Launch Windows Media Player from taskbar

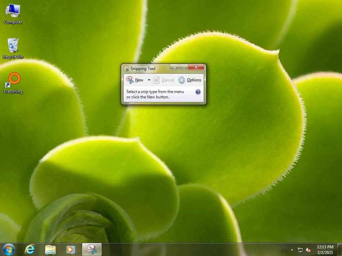[70, 249]
